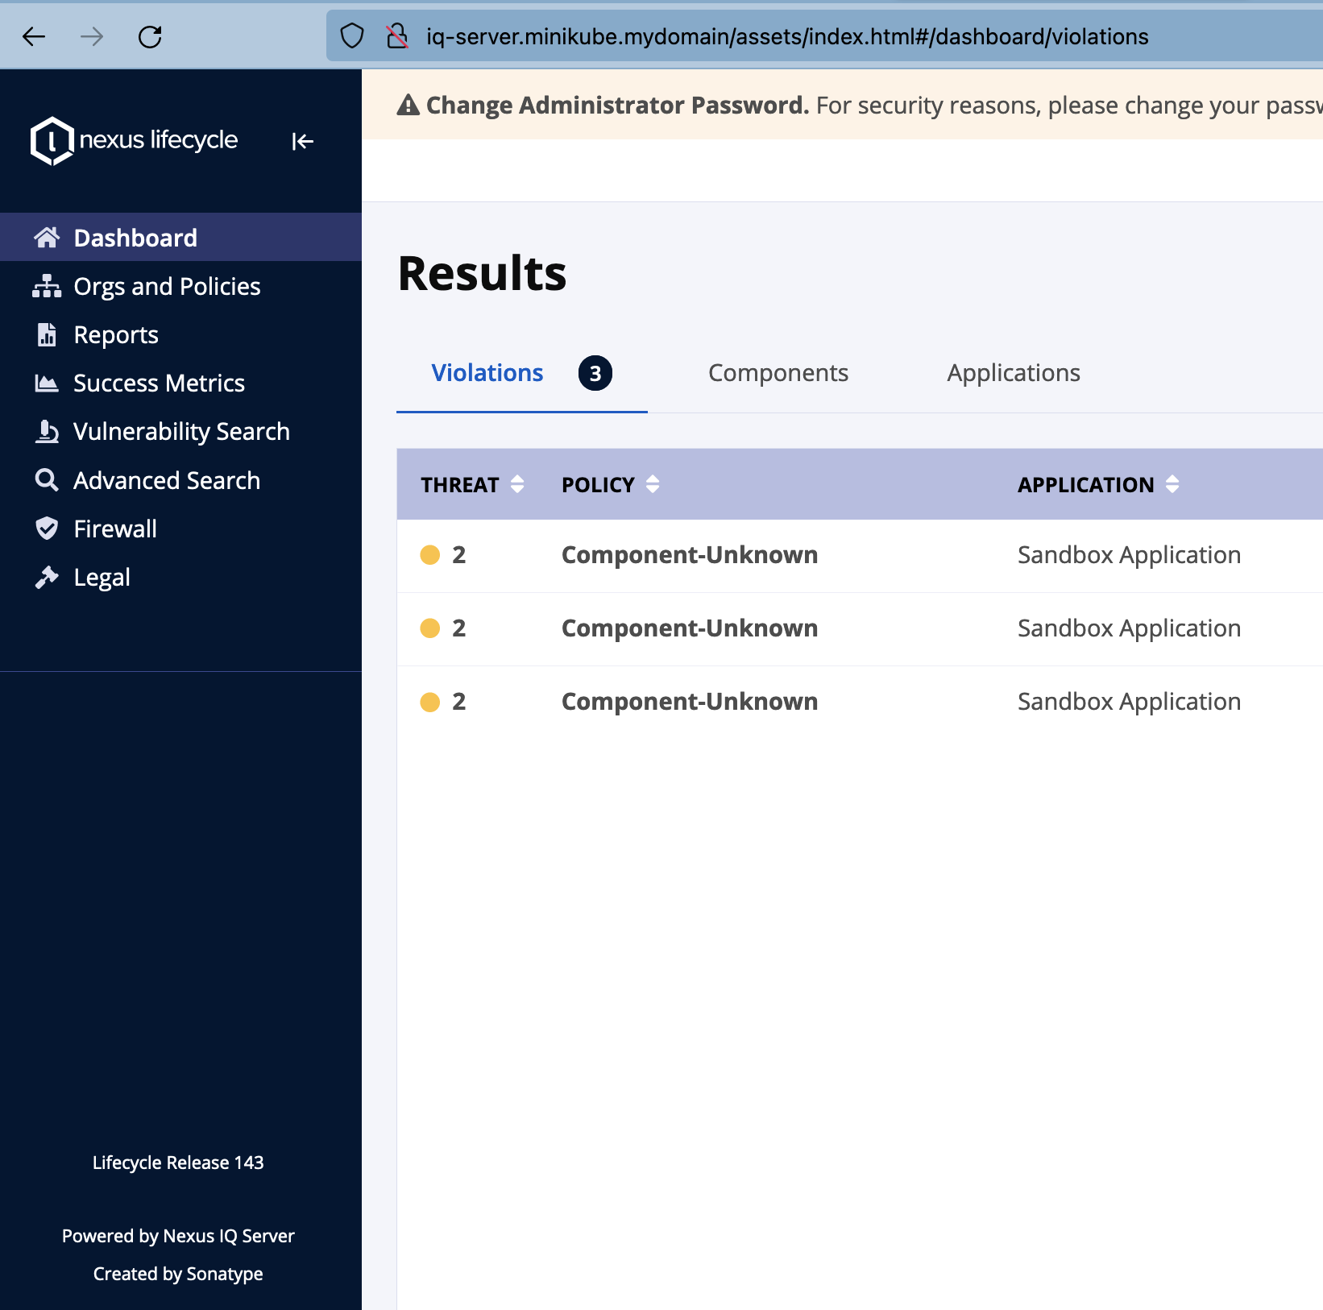Switch to the Components tab
Screen dimensions: 1323x1310
(778, 373)
